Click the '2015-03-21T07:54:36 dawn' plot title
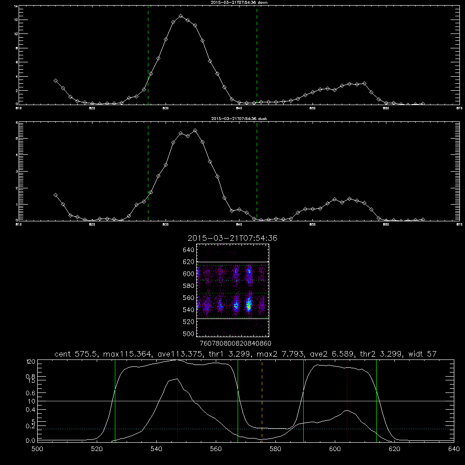 pyautogui.click(x=239, y=2)
